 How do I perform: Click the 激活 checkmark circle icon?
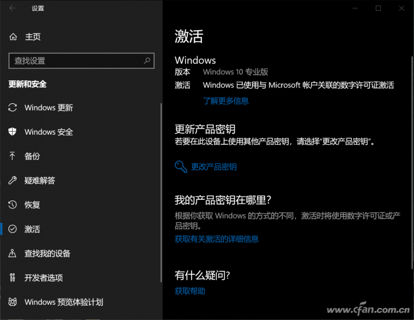click(13, 229)
